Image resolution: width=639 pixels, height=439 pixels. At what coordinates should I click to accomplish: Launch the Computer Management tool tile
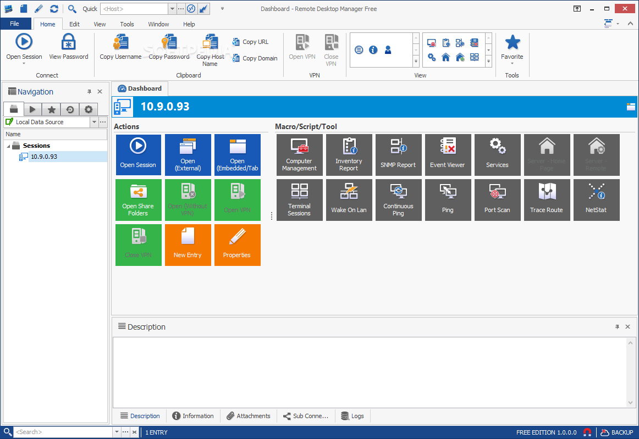(300, 155)
